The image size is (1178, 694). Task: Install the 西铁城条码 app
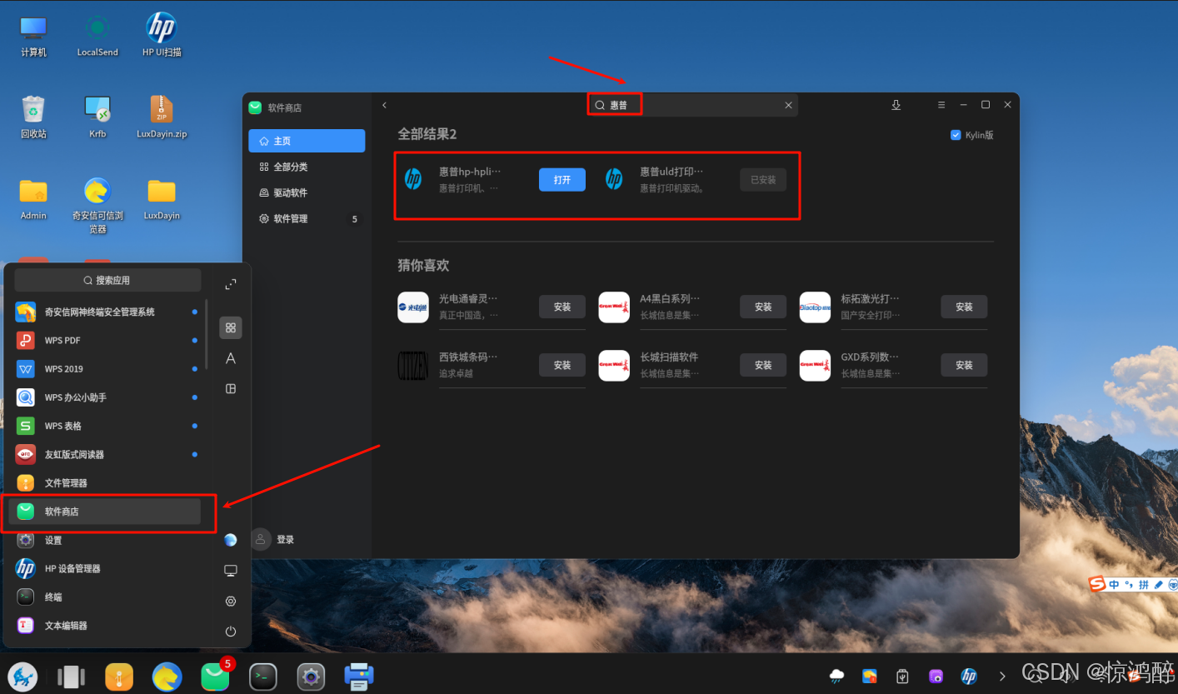[562, 365]
